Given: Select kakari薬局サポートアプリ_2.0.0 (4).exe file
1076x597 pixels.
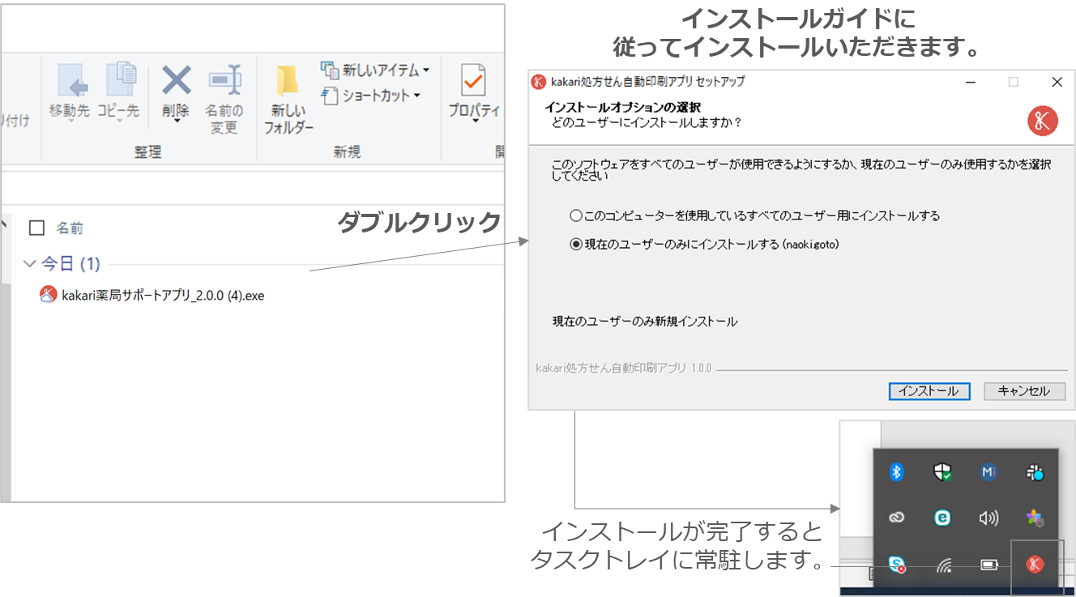Looking at the screenshot, I should (152, 295).
